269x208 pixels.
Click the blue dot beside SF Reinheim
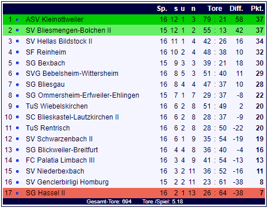pos(17,52)
